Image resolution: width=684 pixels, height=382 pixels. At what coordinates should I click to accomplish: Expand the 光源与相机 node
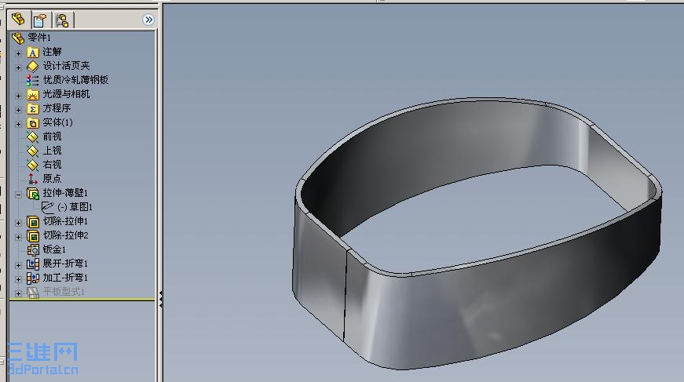pos(18,96)
